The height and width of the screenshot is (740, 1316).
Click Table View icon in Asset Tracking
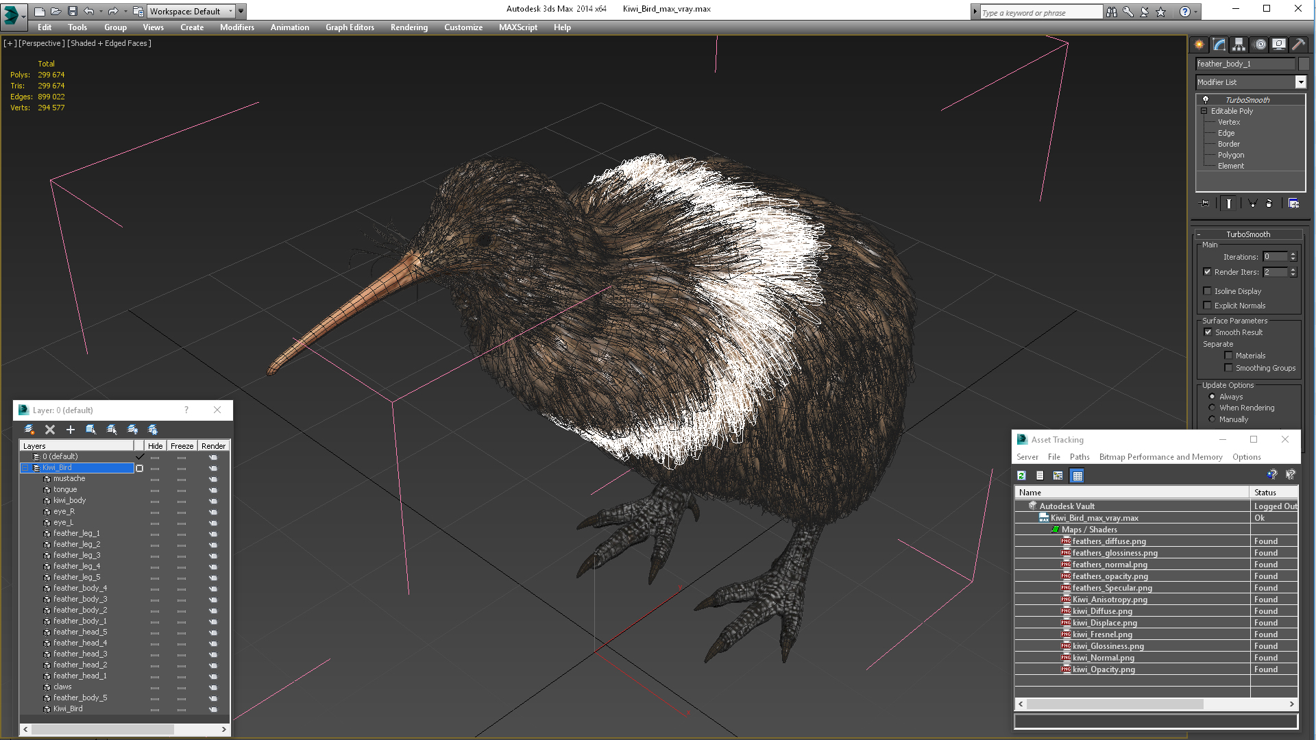tap(1077, 476)
